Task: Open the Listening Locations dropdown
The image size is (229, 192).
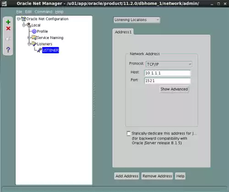Action: pos(136,20)
